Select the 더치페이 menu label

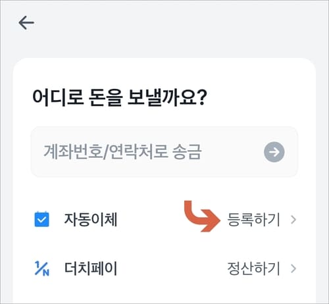click(91, 268)
